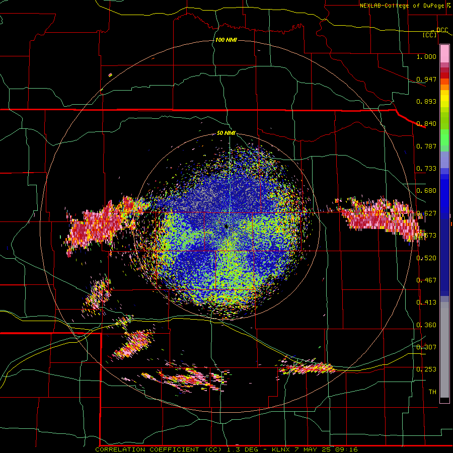Pick the light pink segment atop the color bar
This screenshot has height=453, width=453.
coord(444,53)
